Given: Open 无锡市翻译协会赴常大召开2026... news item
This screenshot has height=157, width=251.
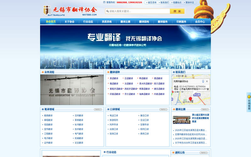Looking at the screenshot, I should pos(191,134).
